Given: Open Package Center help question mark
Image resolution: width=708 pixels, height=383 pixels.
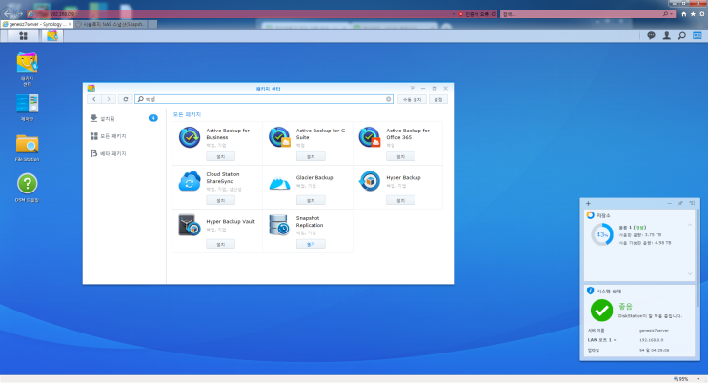Looking at the screenshot, I should coord(412,88).
